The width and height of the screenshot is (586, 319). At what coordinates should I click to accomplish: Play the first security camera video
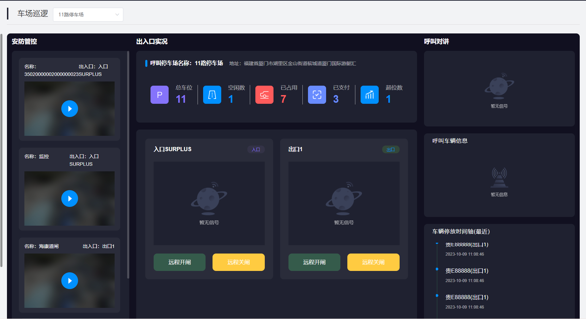(70, 109)
